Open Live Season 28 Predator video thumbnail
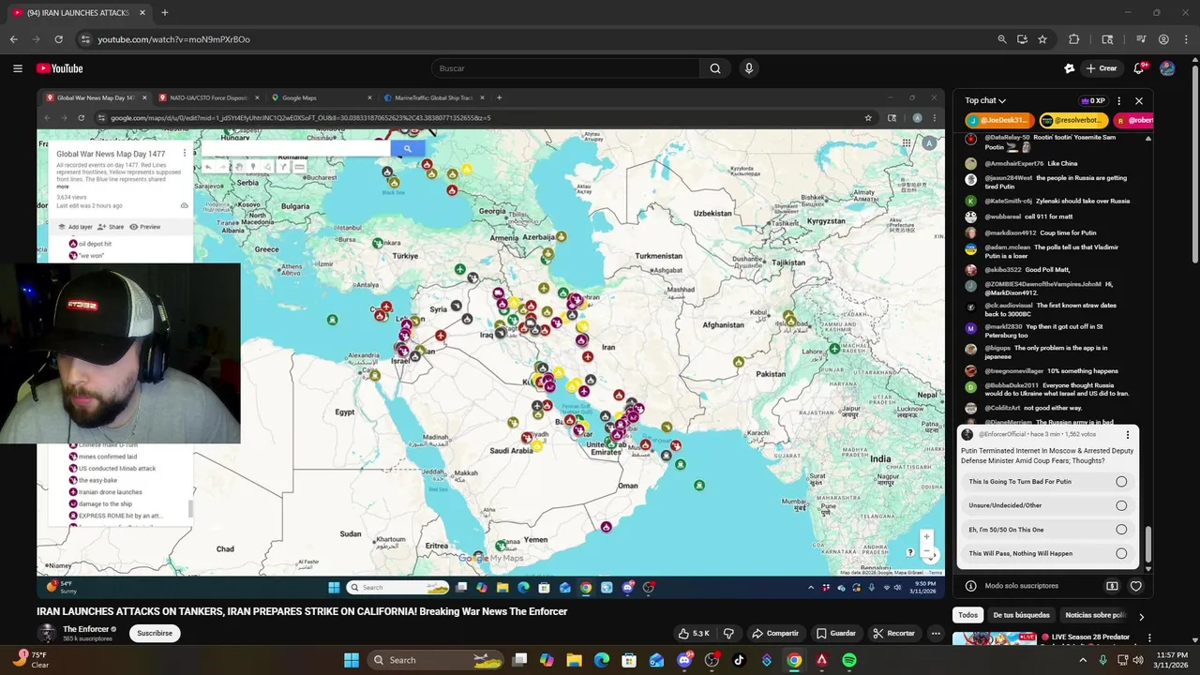The height and width of the screenshot is (675, 1200). pyautogui.click(x=995, y=640)
